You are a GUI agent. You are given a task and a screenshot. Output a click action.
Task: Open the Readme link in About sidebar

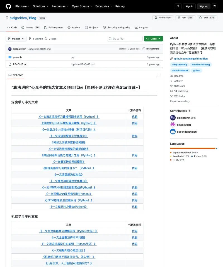pyautogui.click(x=177, y=76)
